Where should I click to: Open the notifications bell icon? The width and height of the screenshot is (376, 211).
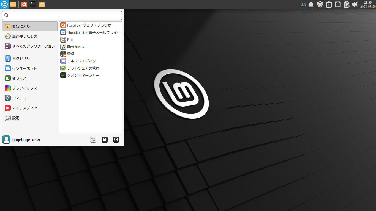click(x=311, y=4)
